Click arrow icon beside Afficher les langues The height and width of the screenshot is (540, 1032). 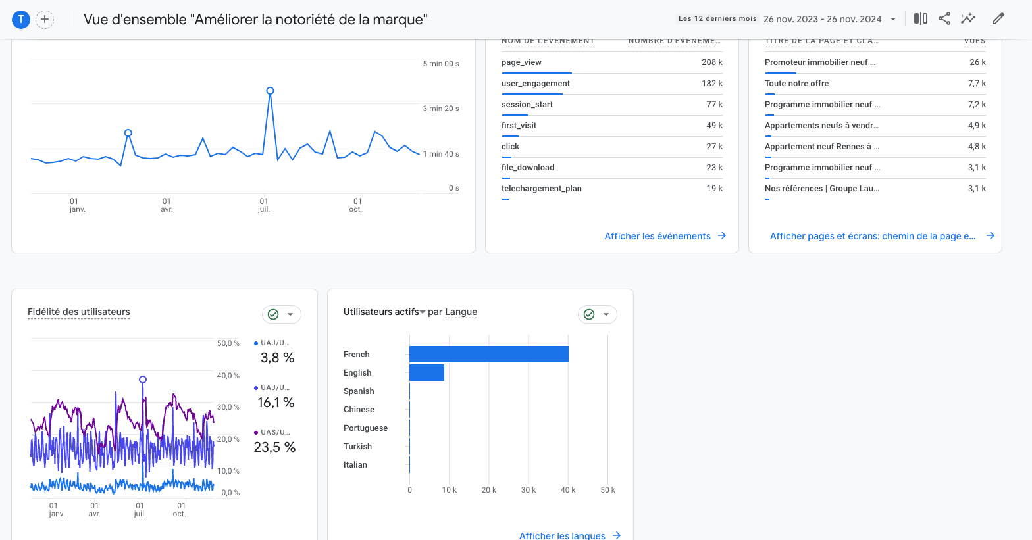pyautogui.click(x=617, y=535)
